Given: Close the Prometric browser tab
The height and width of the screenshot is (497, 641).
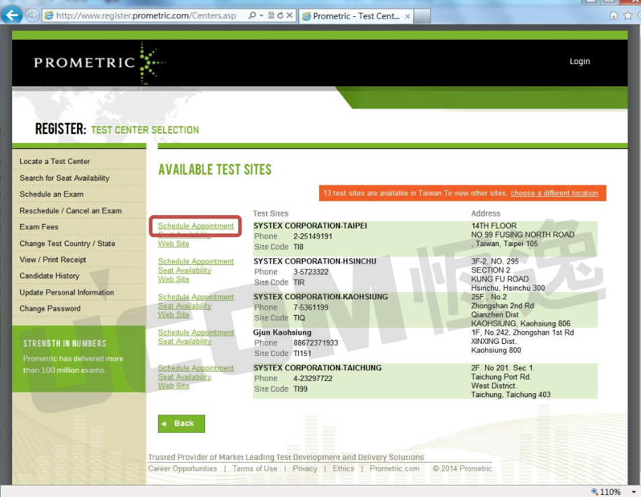Looking at the screenshot, I should pyautogui.click(x=408, y=16).
